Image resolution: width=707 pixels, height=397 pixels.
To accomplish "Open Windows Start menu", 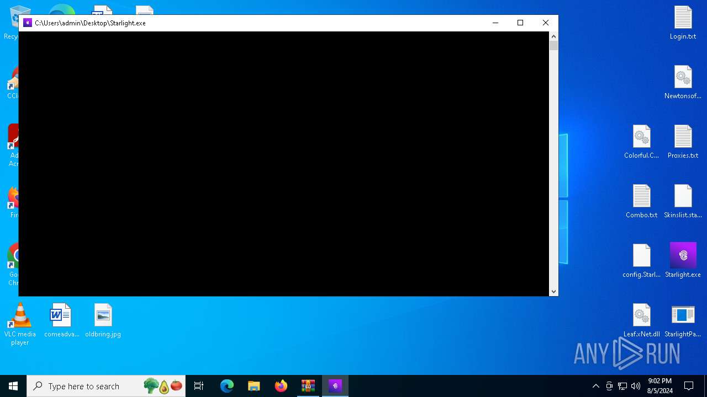I will 13,386.
